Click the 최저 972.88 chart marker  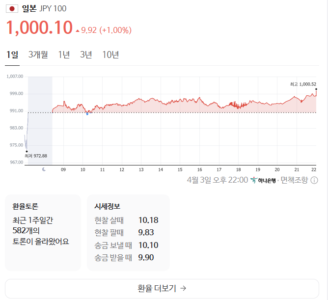pos(27,151)
